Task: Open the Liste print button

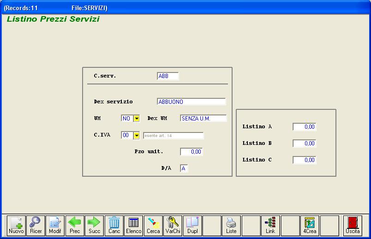Action: coord(231,226)
